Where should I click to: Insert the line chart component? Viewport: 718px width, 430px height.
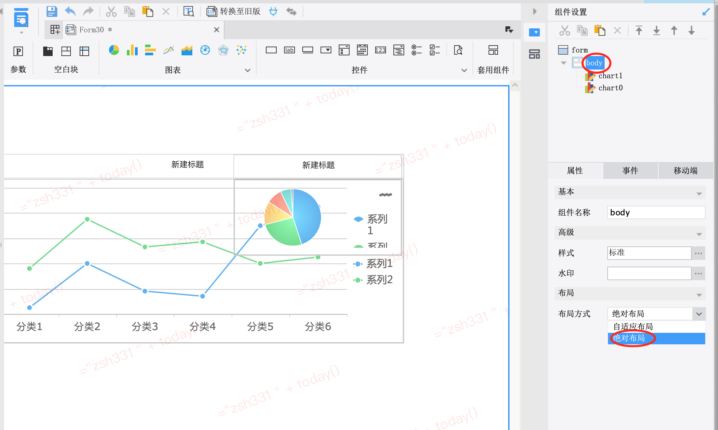pyautogui.click(x=169, y=50)
